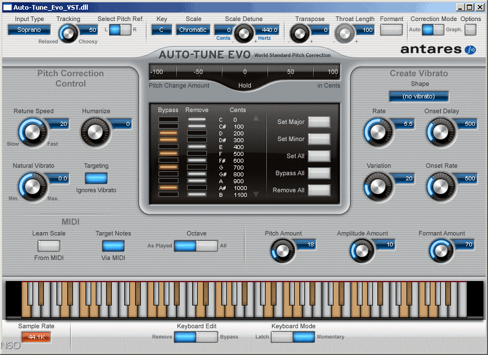Viewport: 488px width, 355px height.
Task: Click the Formant Amount value 70
Action: (465, 245)
